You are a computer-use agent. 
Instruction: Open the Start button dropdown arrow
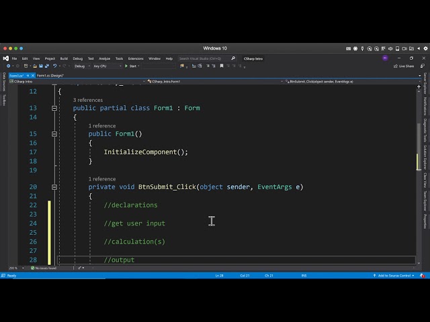coord(138,66)
